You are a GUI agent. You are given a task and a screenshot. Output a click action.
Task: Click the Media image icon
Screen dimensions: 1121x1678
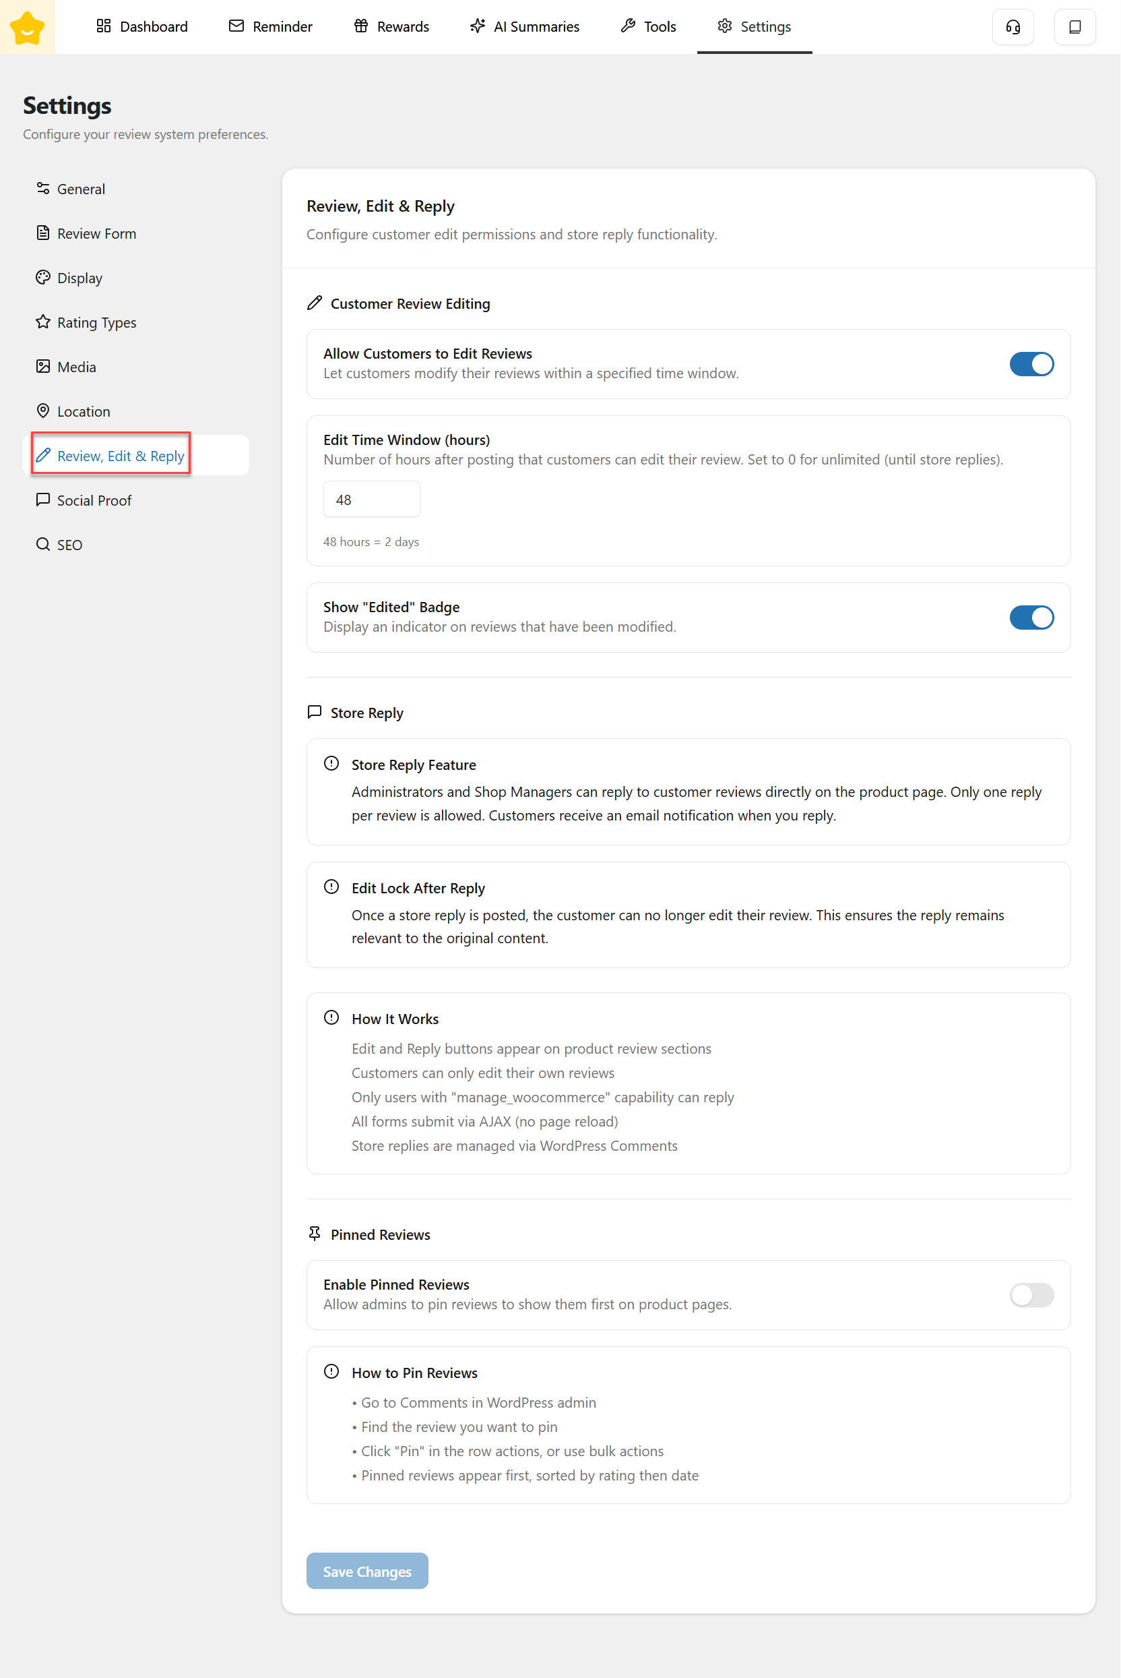coord(43,366)
